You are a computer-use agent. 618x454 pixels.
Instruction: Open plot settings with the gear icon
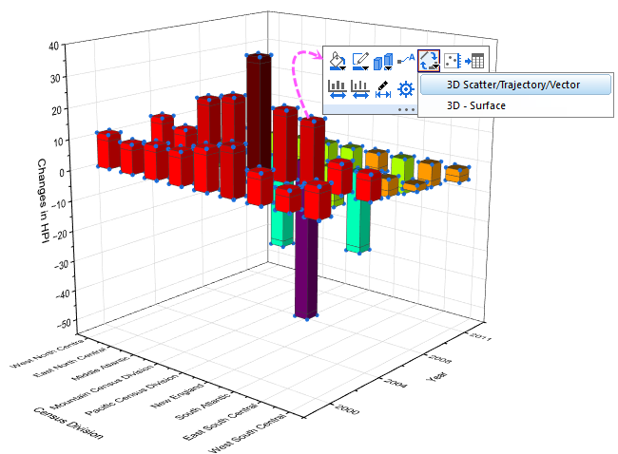(406, 89)
